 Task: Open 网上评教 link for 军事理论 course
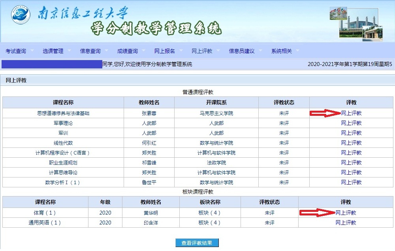[351, 123]
